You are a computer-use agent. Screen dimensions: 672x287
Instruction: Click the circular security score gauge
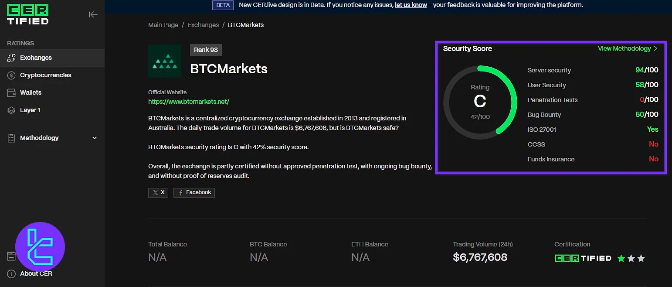480,102
